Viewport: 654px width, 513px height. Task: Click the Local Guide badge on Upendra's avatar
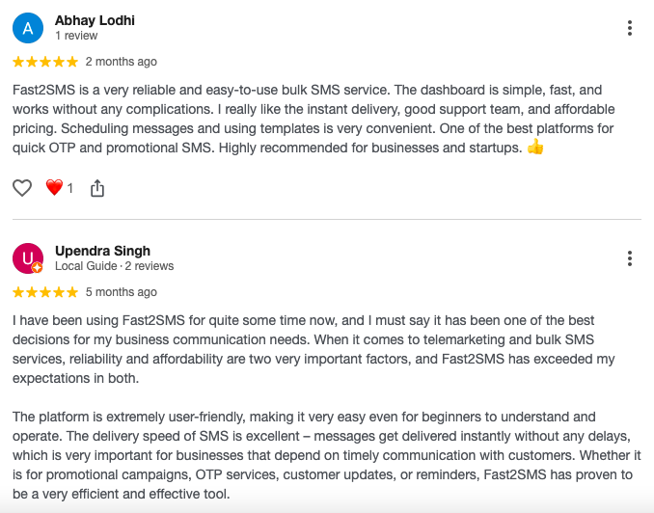pyautogui.click(x=38, y=268)
